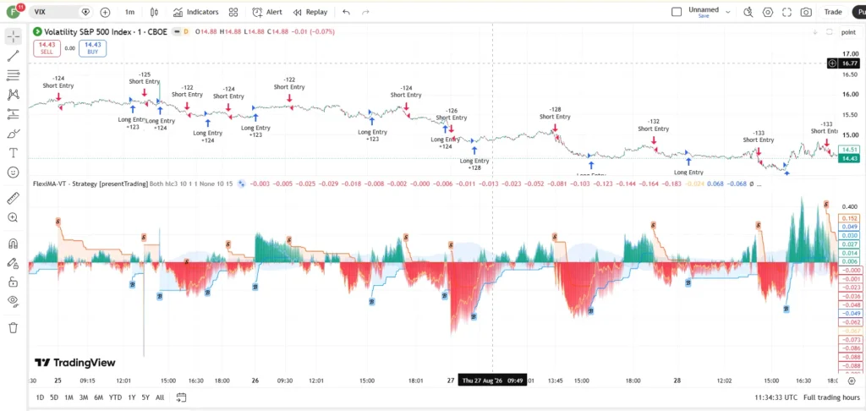
Task: Select the crosshair cursor tool
Action: 14,36
